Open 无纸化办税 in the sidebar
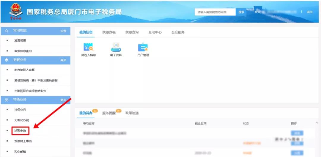Image resolution: width=321 pixels, height=157 pixels. click(x=21, y=120)
